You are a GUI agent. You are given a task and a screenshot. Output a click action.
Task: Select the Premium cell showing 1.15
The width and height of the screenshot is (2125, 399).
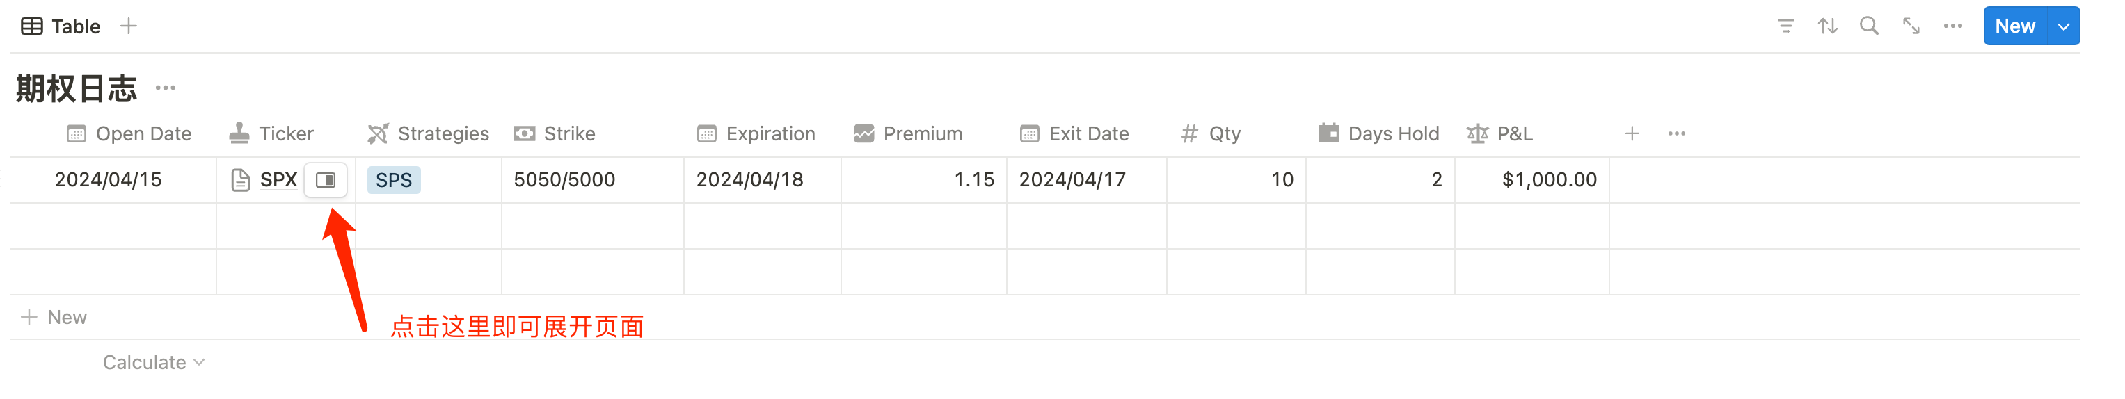924,180
